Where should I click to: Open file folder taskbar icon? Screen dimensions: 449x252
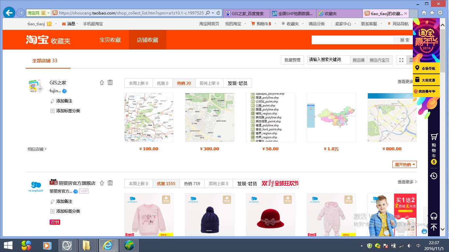click(87, 245)
